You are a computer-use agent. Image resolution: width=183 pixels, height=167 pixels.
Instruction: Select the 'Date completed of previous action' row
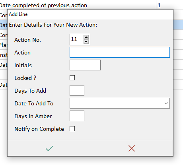click(x=78, y=5)
